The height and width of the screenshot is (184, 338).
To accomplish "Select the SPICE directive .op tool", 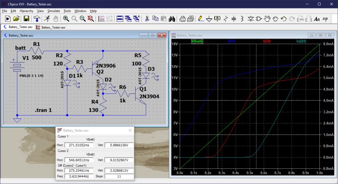I will click(325, 19).
